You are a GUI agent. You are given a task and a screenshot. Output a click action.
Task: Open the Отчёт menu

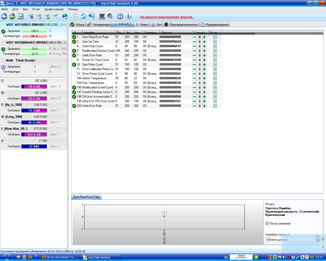pyautogui.click(x=36, y=9)
